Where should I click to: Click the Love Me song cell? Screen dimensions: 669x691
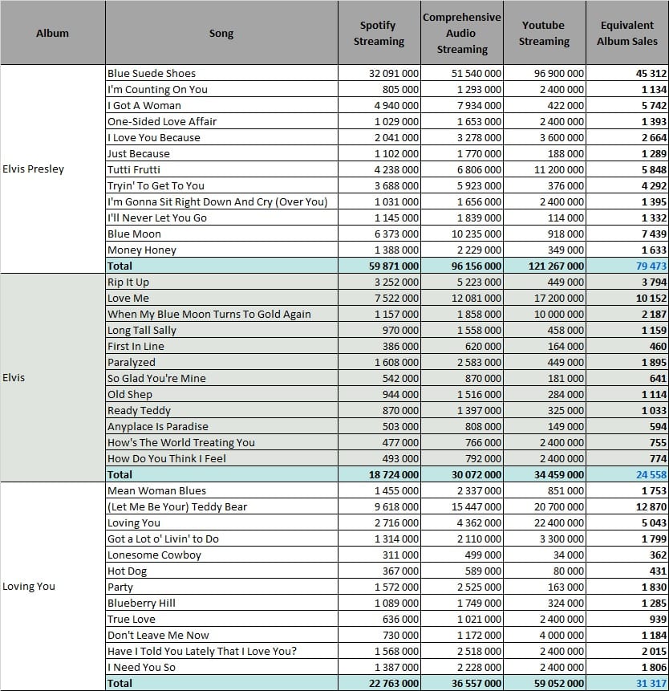coord(221,298)
